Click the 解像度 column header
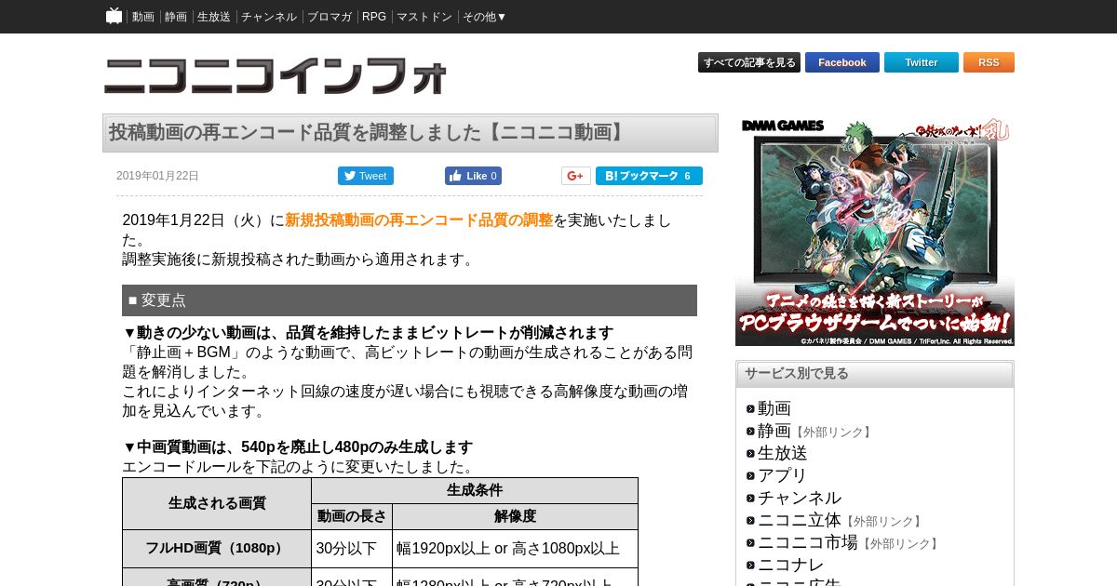 [x=515, y=516]
